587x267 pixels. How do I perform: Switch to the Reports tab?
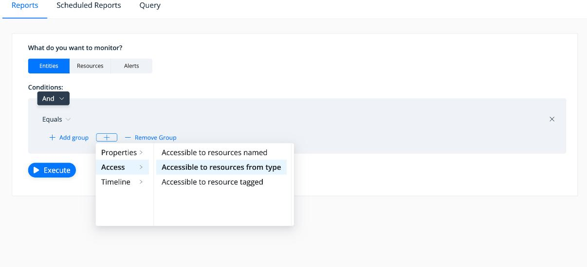pos(25,6)
